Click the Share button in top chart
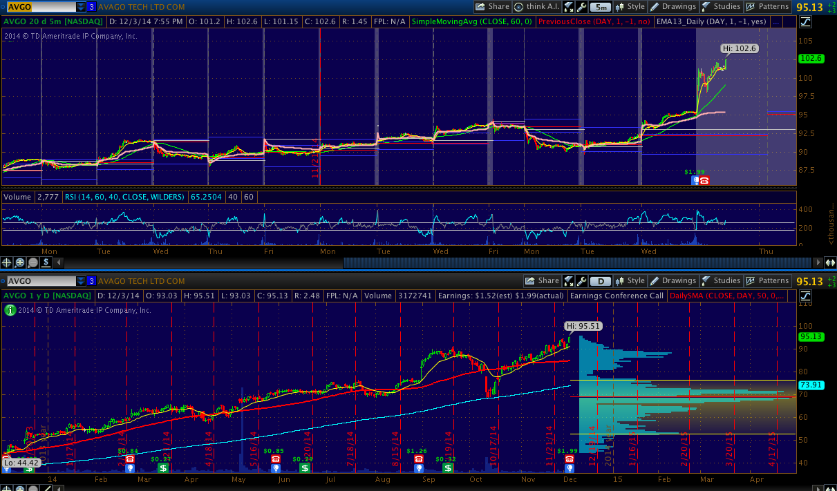This screenshot has height=491, width=837. pyautogui.click(x=492, y=7)
